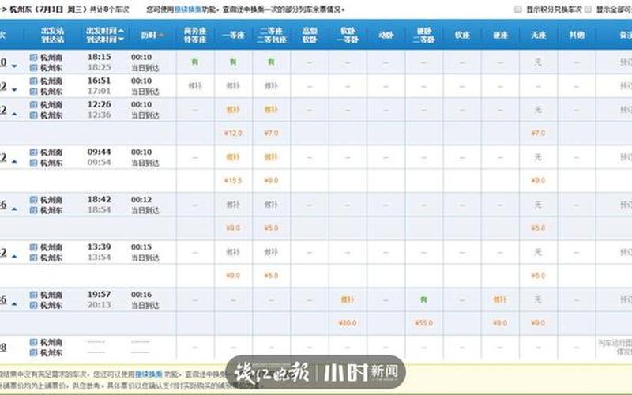
Task: Tick the 显示积分兑换车次 checkbox
Action: click(x=518, y=9)
